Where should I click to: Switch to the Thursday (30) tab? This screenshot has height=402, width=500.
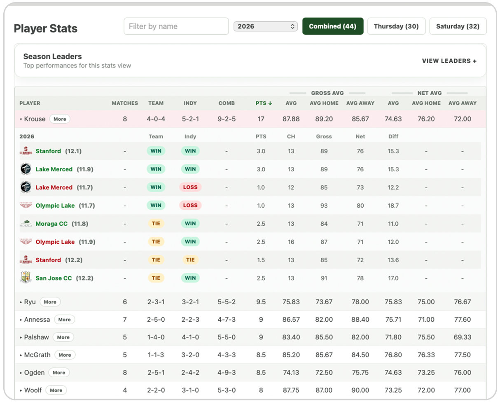point(396,26)
